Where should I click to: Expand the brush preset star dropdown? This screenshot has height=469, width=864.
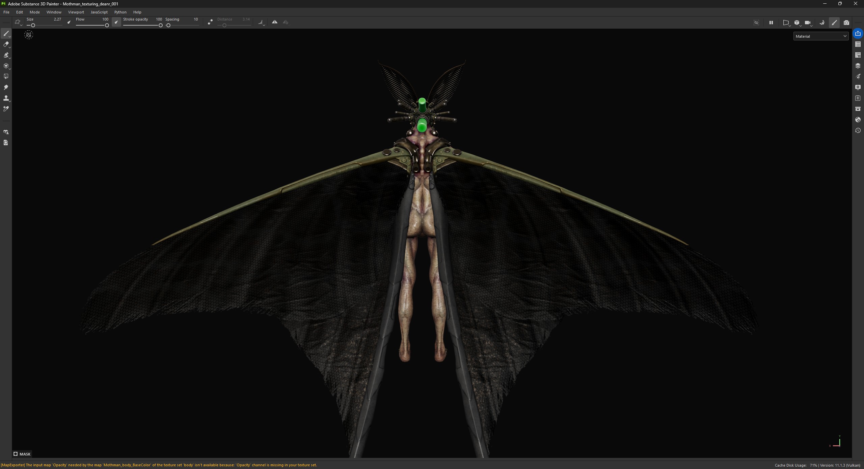pos(18,23)
